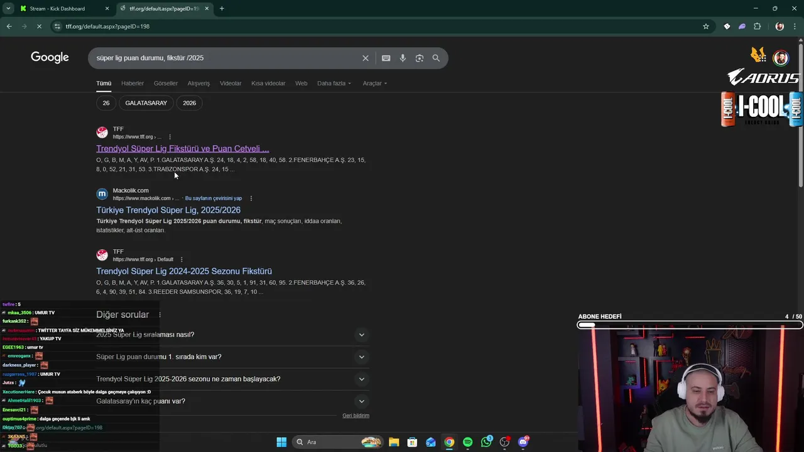This screenshot has width=804, height=452.
Task: Open the 'Daha fazla' dropdown
Action: point(334,83)
